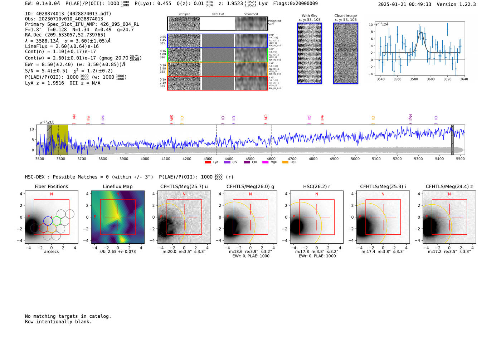Image resolution: width=501 pixels, height=341 pixels.
Task: Select the MgII emission line label
Action: click(x=410, y=118)
